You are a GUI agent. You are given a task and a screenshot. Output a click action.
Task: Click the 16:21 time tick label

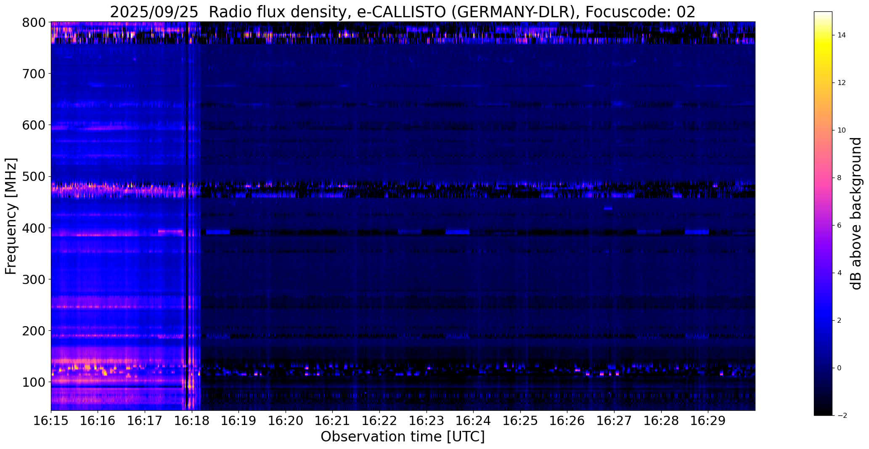(333, 420)
